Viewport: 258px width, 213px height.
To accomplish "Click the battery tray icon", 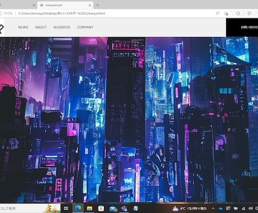I will pyautogui.click(x=236, y=209).
